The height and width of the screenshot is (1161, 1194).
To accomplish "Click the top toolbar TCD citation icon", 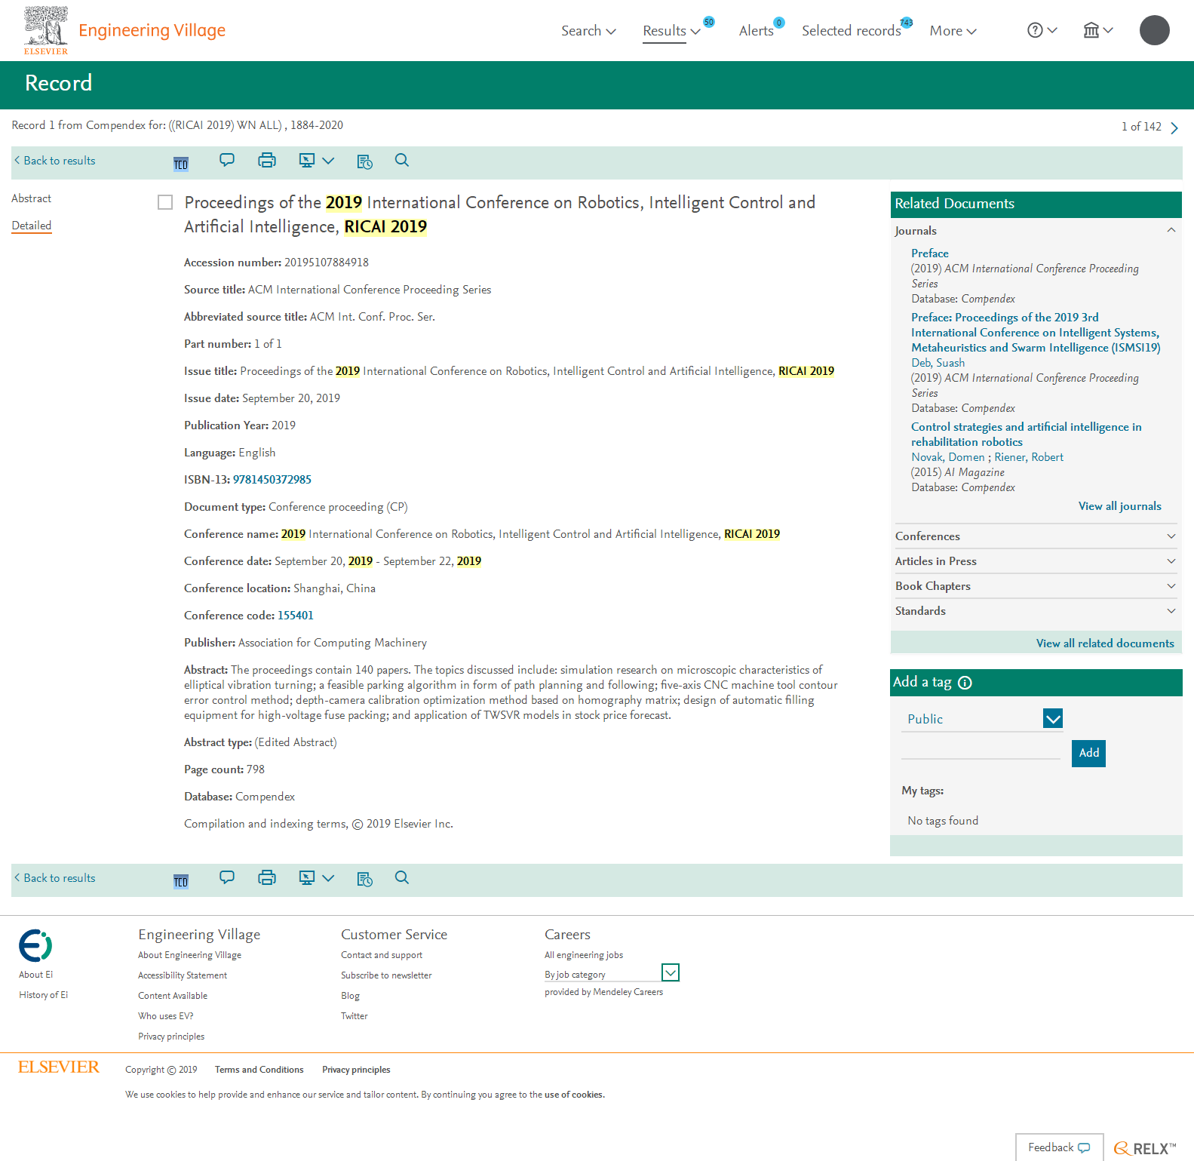I will pos(181,164).
